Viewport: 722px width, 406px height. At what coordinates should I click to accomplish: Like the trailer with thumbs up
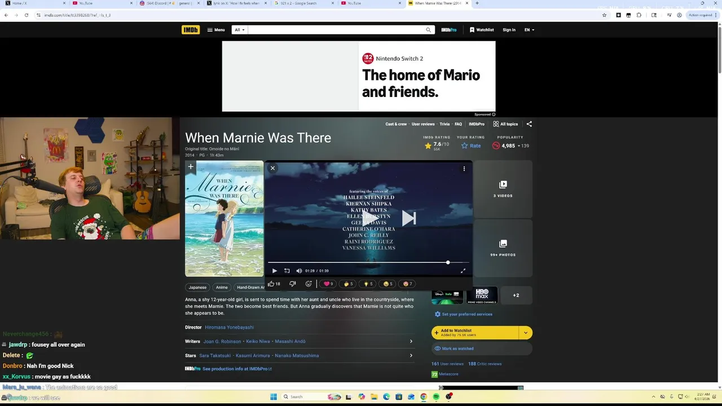[x=274, y=284]
